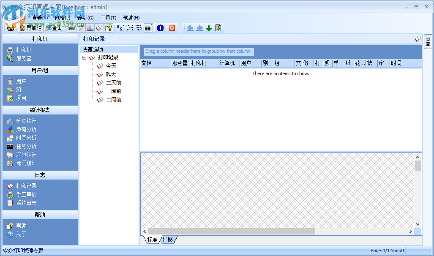Collapse the 统计报表 sidebar group header
Image resolution: width=434 pixels, height=256 pixels.
(x=40, y=110)
